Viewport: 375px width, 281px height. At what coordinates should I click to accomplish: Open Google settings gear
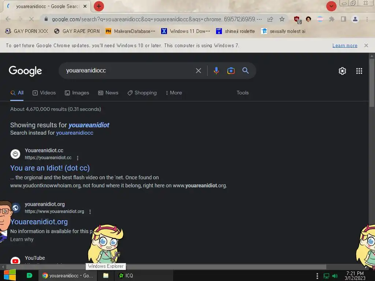[342, 71]
